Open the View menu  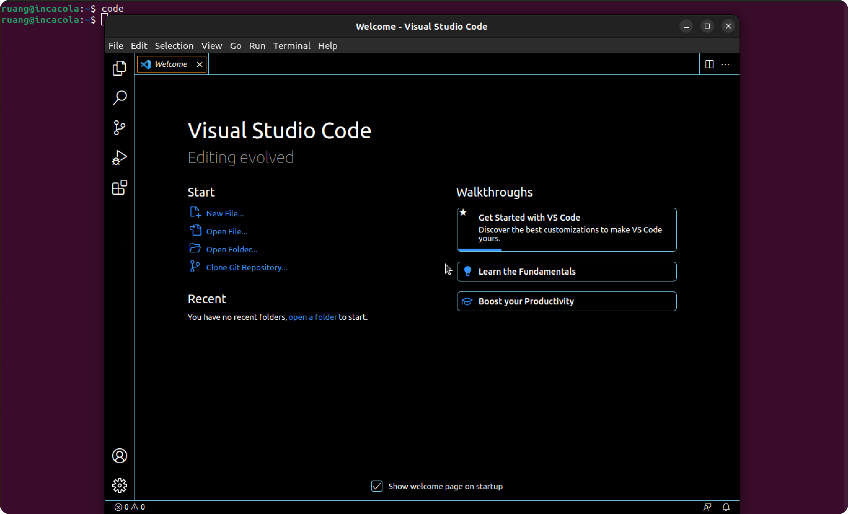pyautogui.click(x=212, y=46)
